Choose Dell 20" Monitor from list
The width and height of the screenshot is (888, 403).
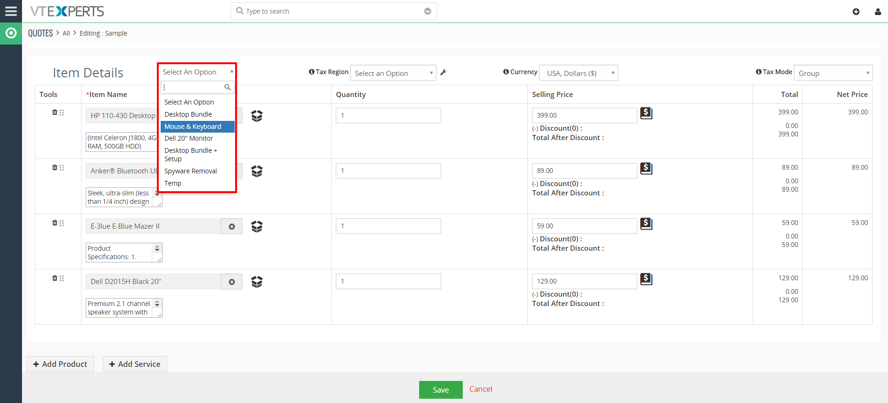[197, 138]
